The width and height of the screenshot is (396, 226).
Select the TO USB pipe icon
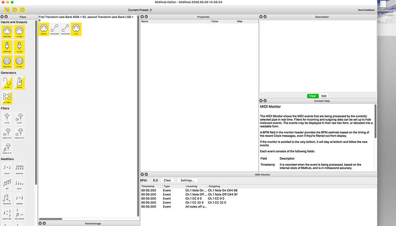(19, 47)
